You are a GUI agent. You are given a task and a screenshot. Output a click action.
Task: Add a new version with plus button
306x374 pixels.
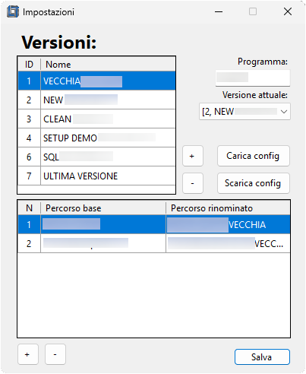pos(193,156)
